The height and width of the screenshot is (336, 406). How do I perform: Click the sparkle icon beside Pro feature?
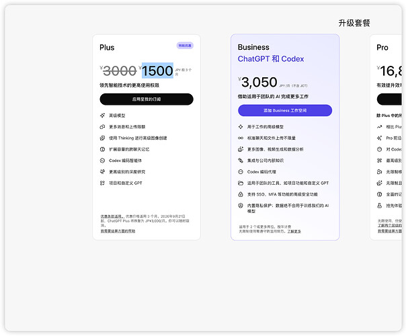click(x=379, y=138)
